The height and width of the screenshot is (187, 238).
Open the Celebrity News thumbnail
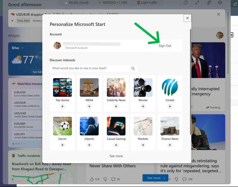[116, 87]
